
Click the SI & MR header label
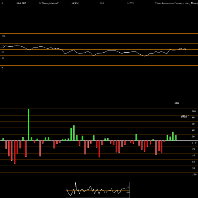[21, 3]
